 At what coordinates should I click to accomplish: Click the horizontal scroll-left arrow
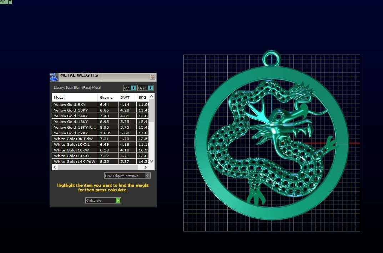coord(55,167)
